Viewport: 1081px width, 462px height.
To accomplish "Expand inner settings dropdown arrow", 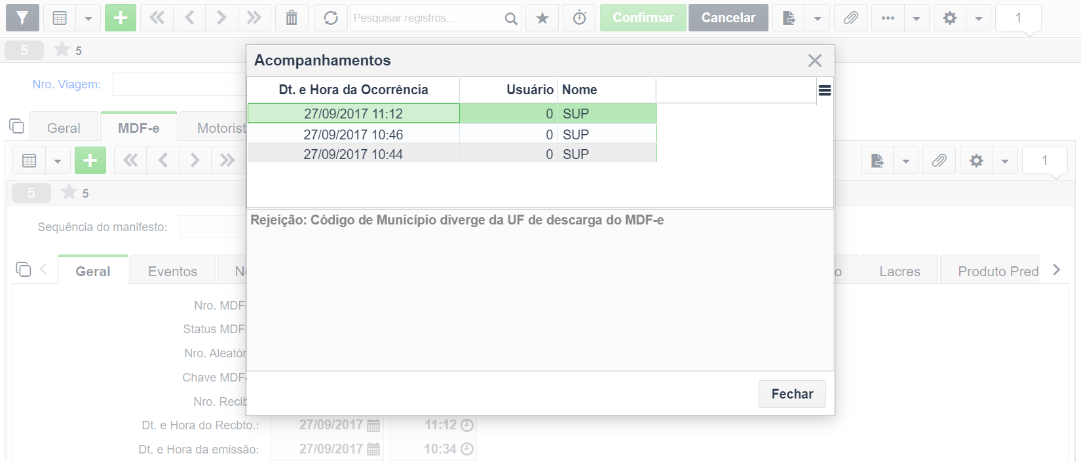I will point(1005,160).
